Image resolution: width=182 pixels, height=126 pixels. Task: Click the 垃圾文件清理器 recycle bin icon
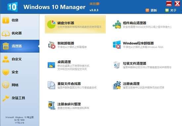pos(117,65)
